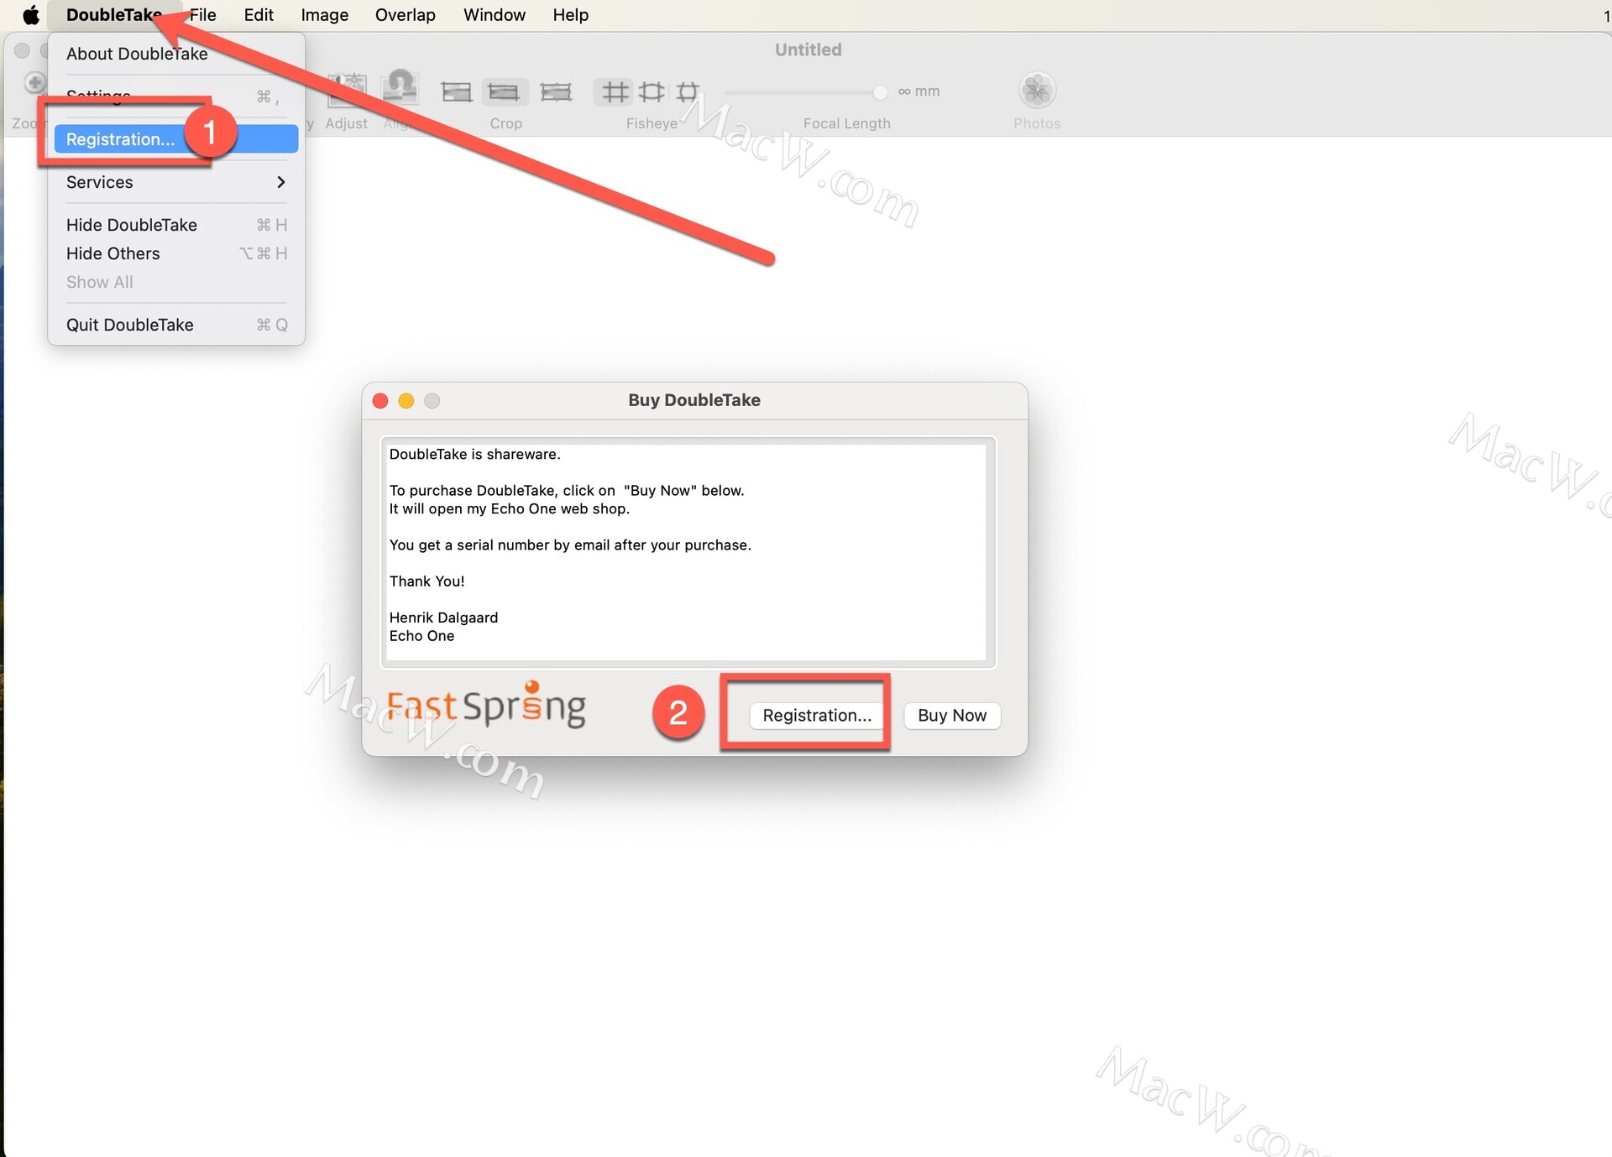The width and height of the screenshot is (1612, 1157).
Task: Open the Overlap menu
Action: pyautogui.click(x=405, y=15)
